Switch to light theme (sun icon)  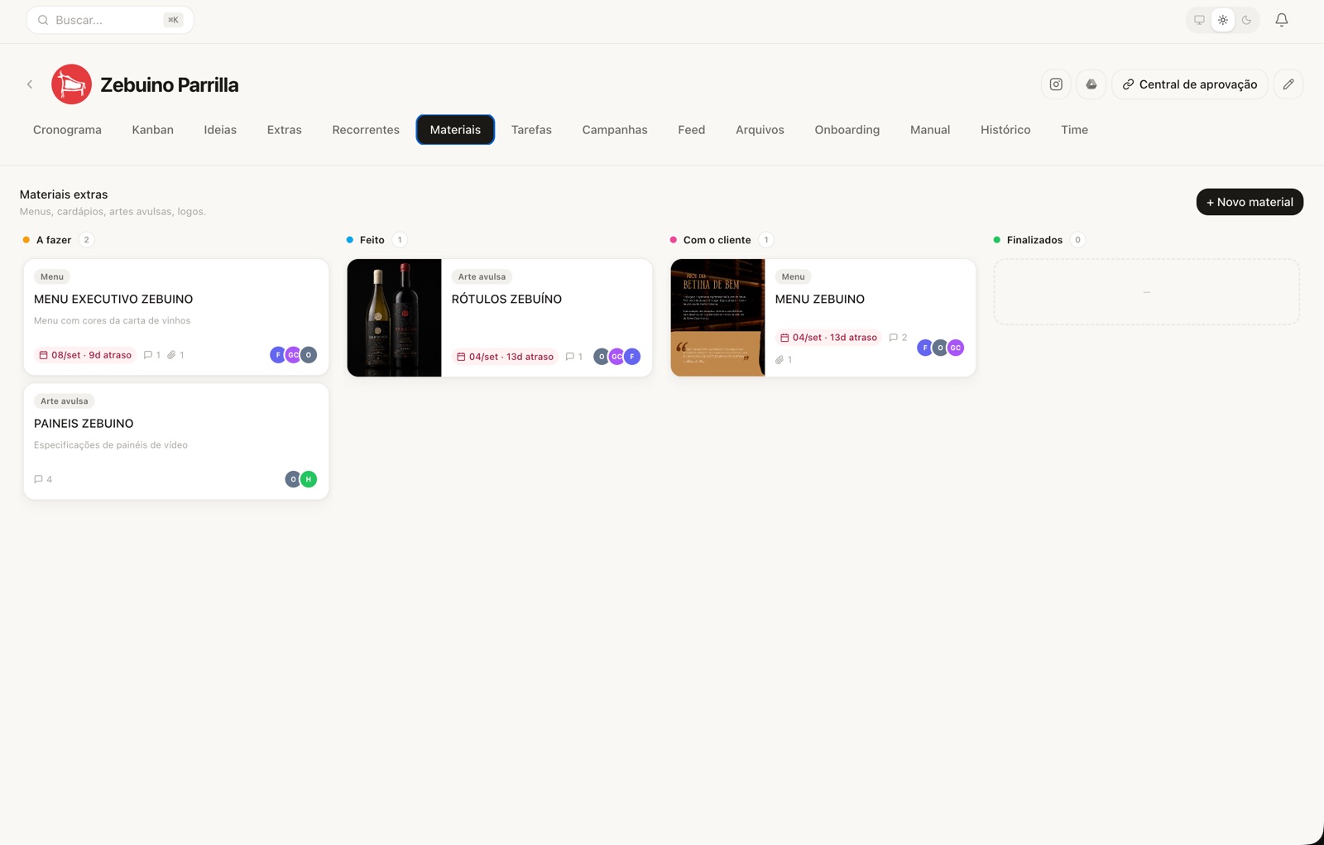point(1223,20)
